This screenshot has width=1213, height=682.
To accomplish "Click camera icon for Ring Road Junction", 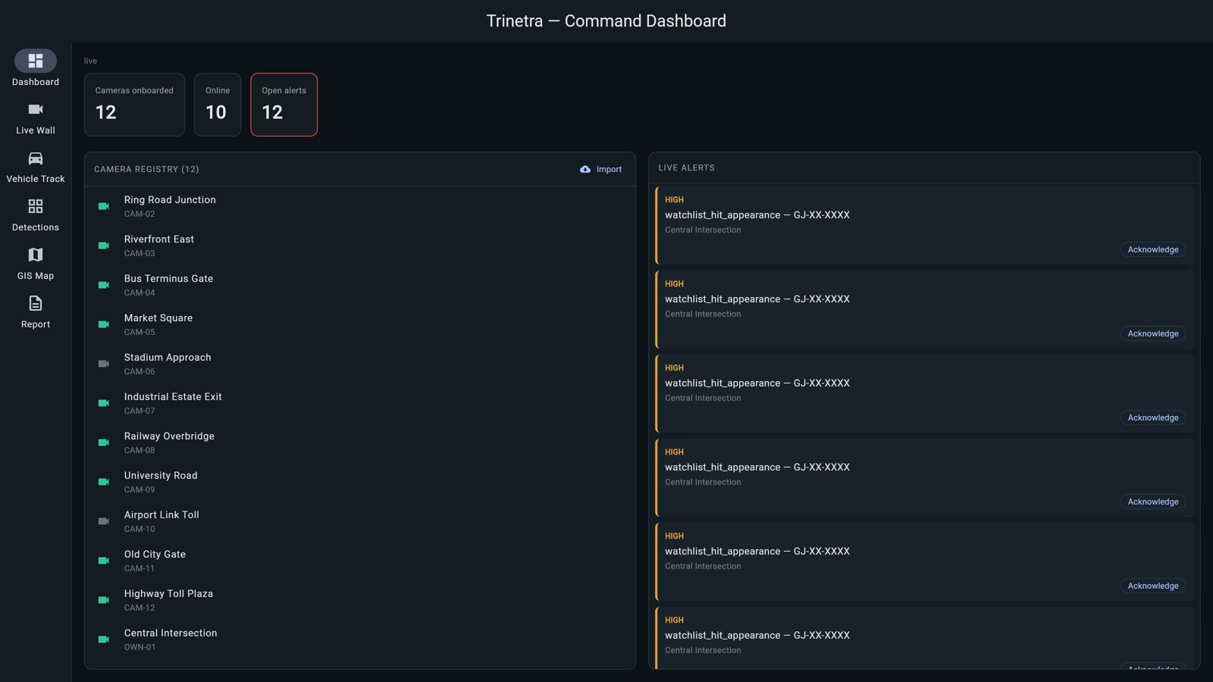I will click(x=104, y=206).
